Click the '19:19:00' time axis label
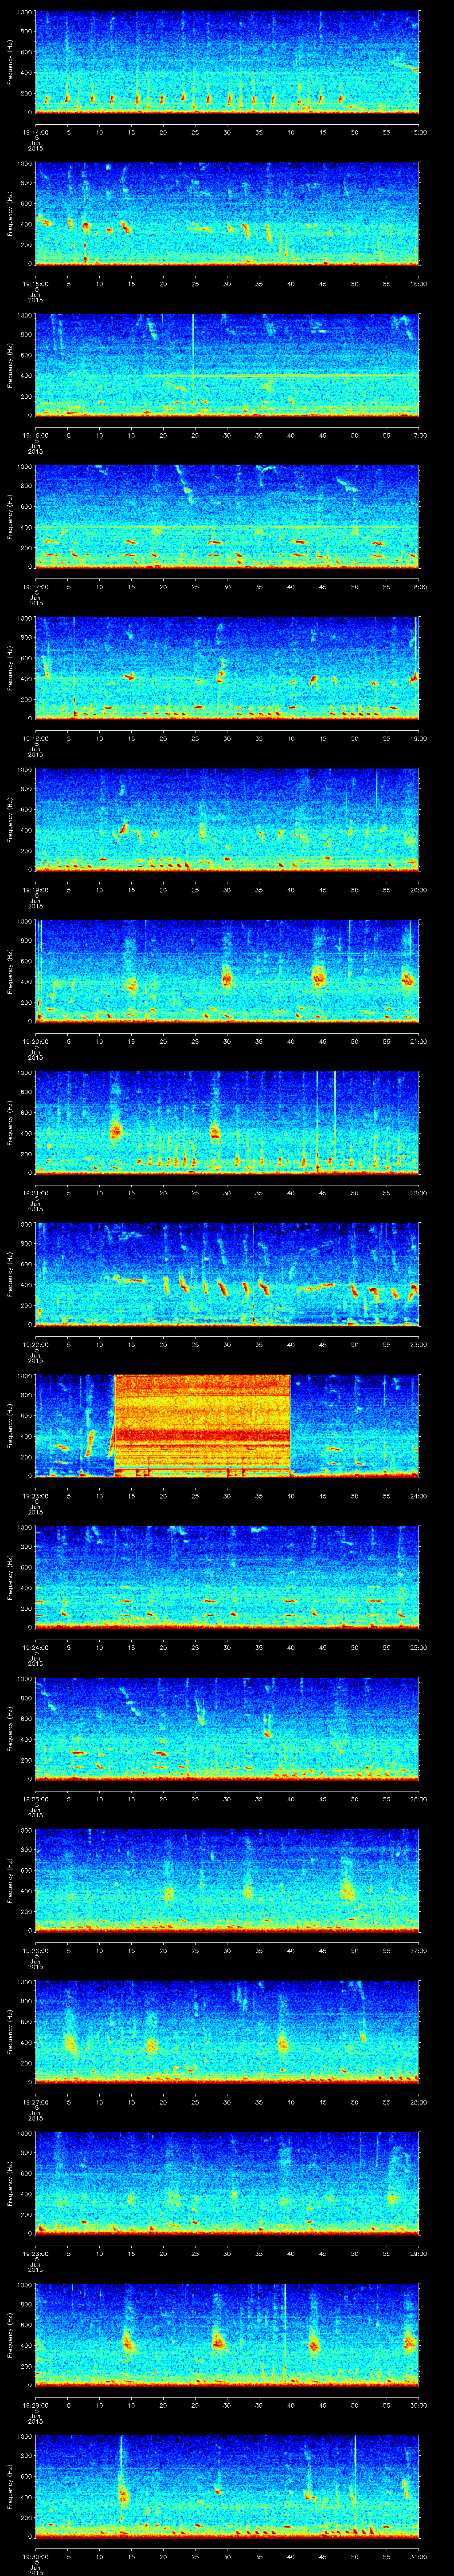This screenshot has width=454, height=2576. (35, 890)
